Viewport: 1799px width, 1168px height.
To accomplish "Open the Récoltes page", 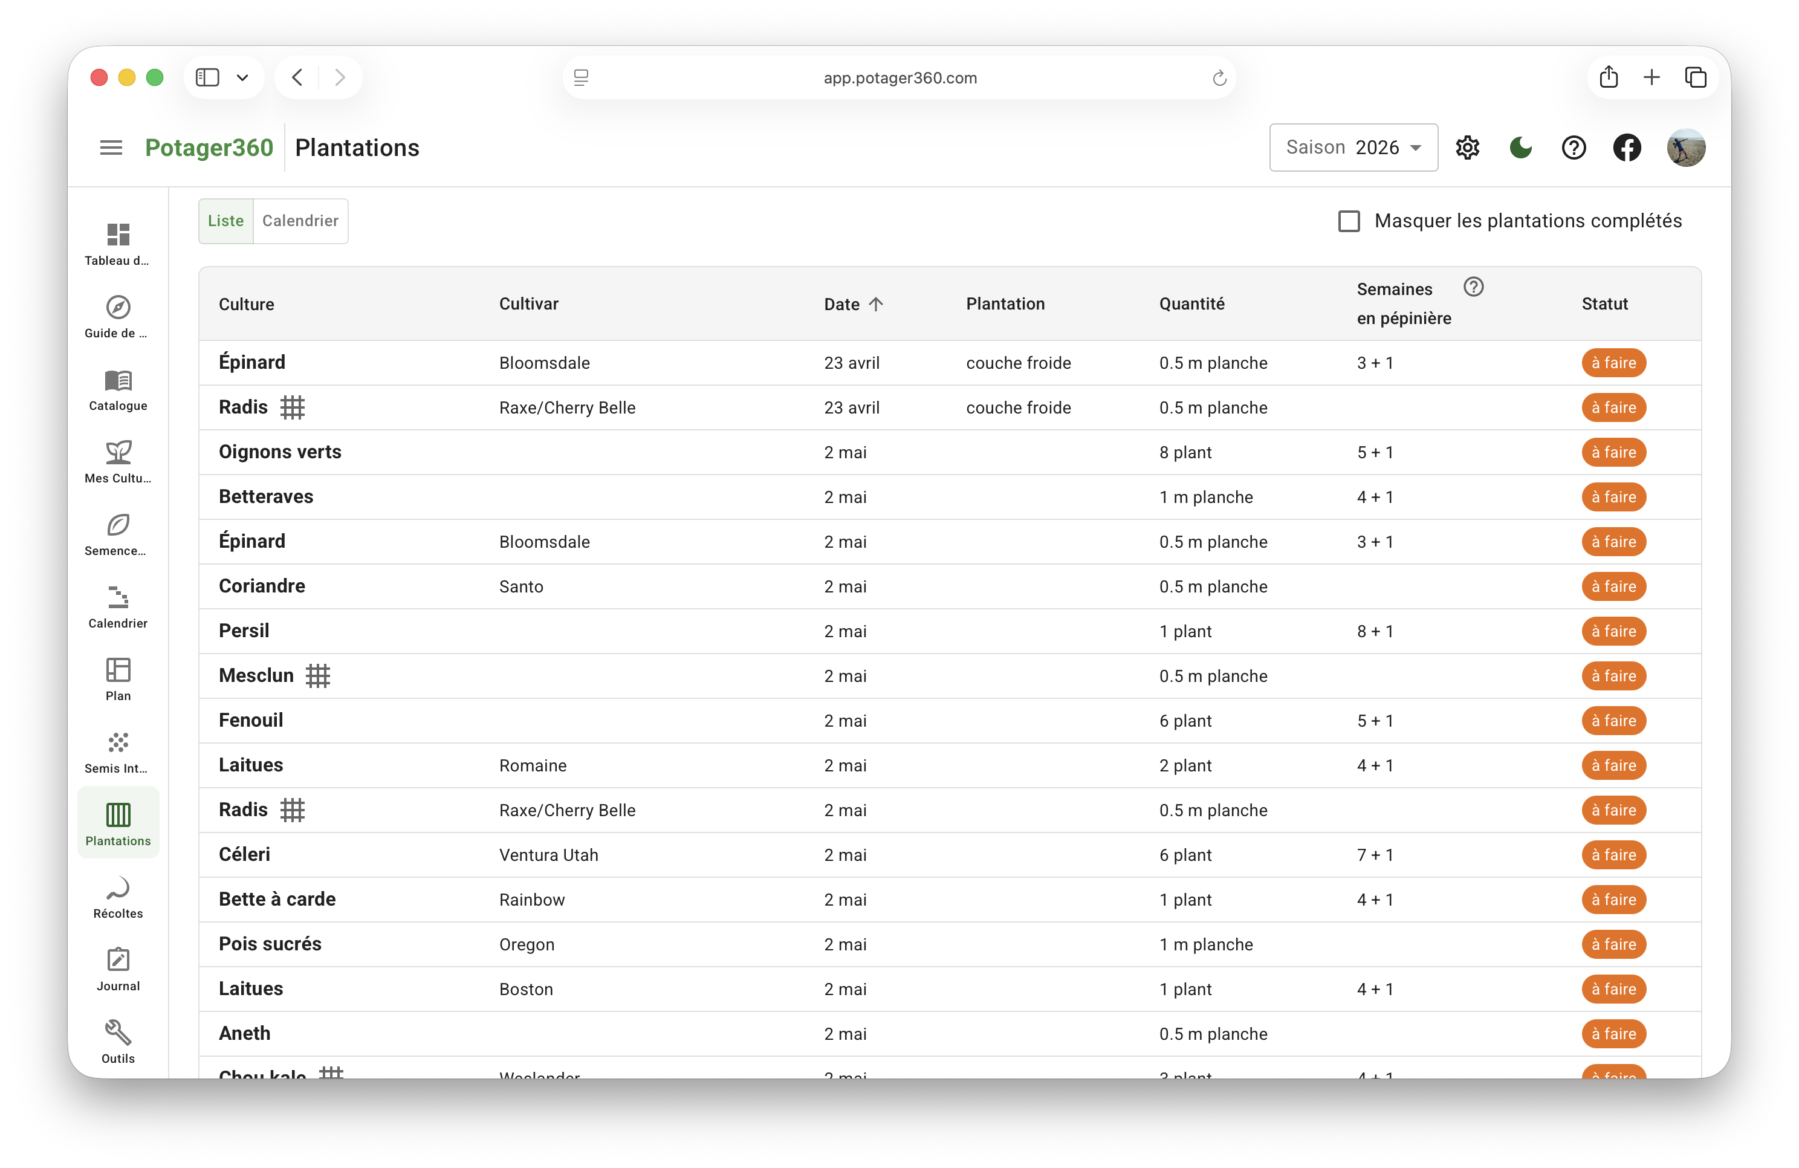I will click(x=117, y=896).
